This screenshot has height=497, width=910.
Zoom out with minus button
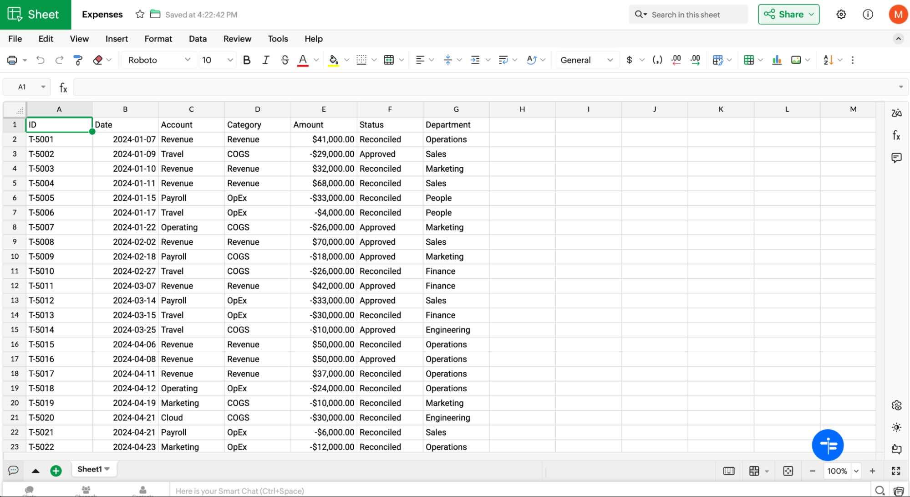click(x=812, y=471)
